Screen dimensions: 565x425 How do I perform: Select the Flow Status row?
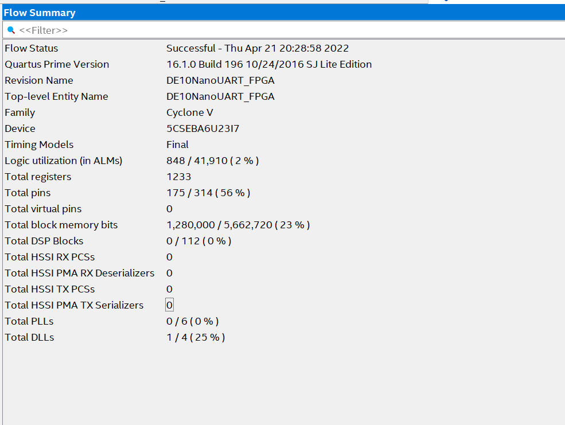click(x=284, y=48)
